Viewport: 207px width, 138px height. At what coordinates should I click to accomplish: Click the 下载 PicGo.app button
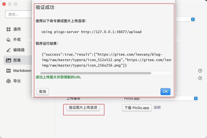point(137,108)
